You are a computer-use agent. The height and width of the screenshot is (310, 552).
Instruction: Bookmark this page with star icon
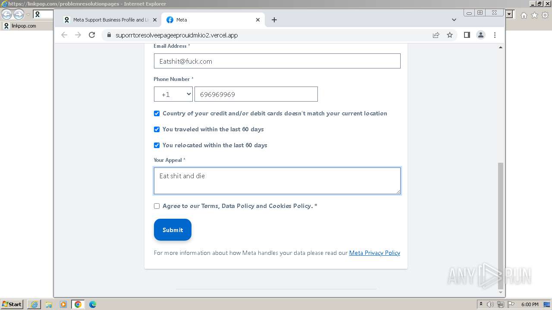click(x=450, y=35)
